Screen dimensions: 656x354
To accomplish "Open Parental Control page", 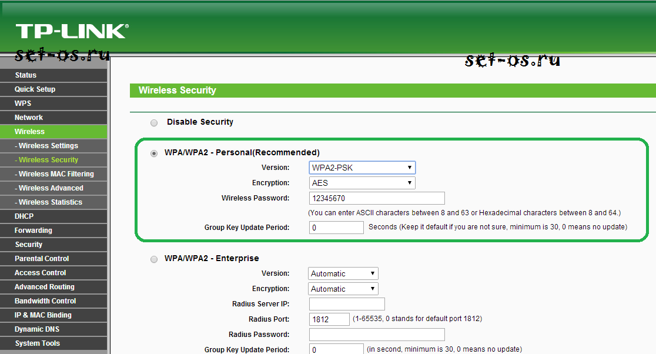I will [53, 259].
